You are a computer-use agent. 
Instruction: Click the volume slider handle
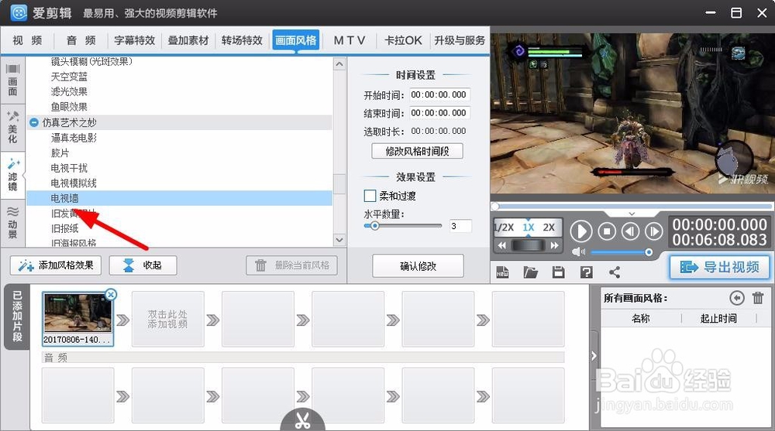[649, 252]
